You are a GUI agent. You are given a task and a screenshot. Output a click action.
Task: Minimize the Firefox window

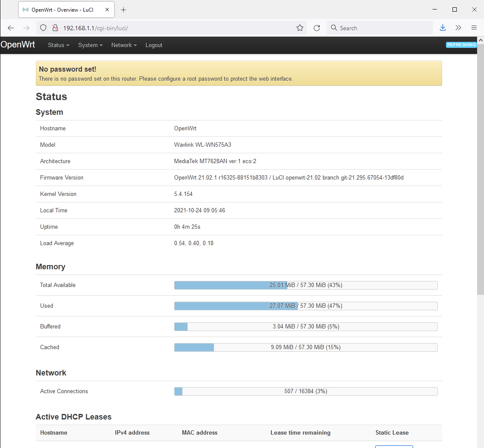click(x=435, y=9)
